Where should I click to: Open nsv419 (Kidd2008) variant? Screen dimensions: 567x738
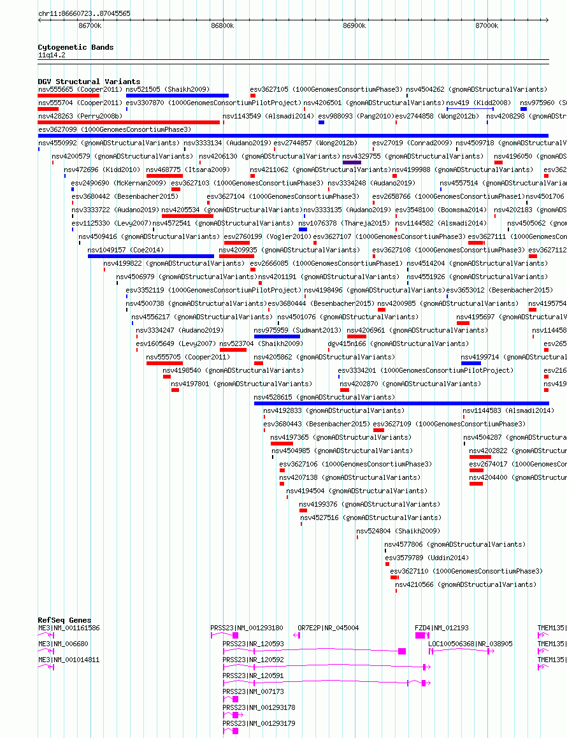point(478,103)
